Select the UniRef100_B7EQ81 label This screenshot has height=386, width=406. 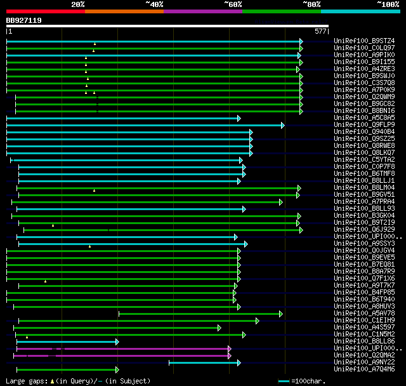pyautogui.click(x=364, y=265)
